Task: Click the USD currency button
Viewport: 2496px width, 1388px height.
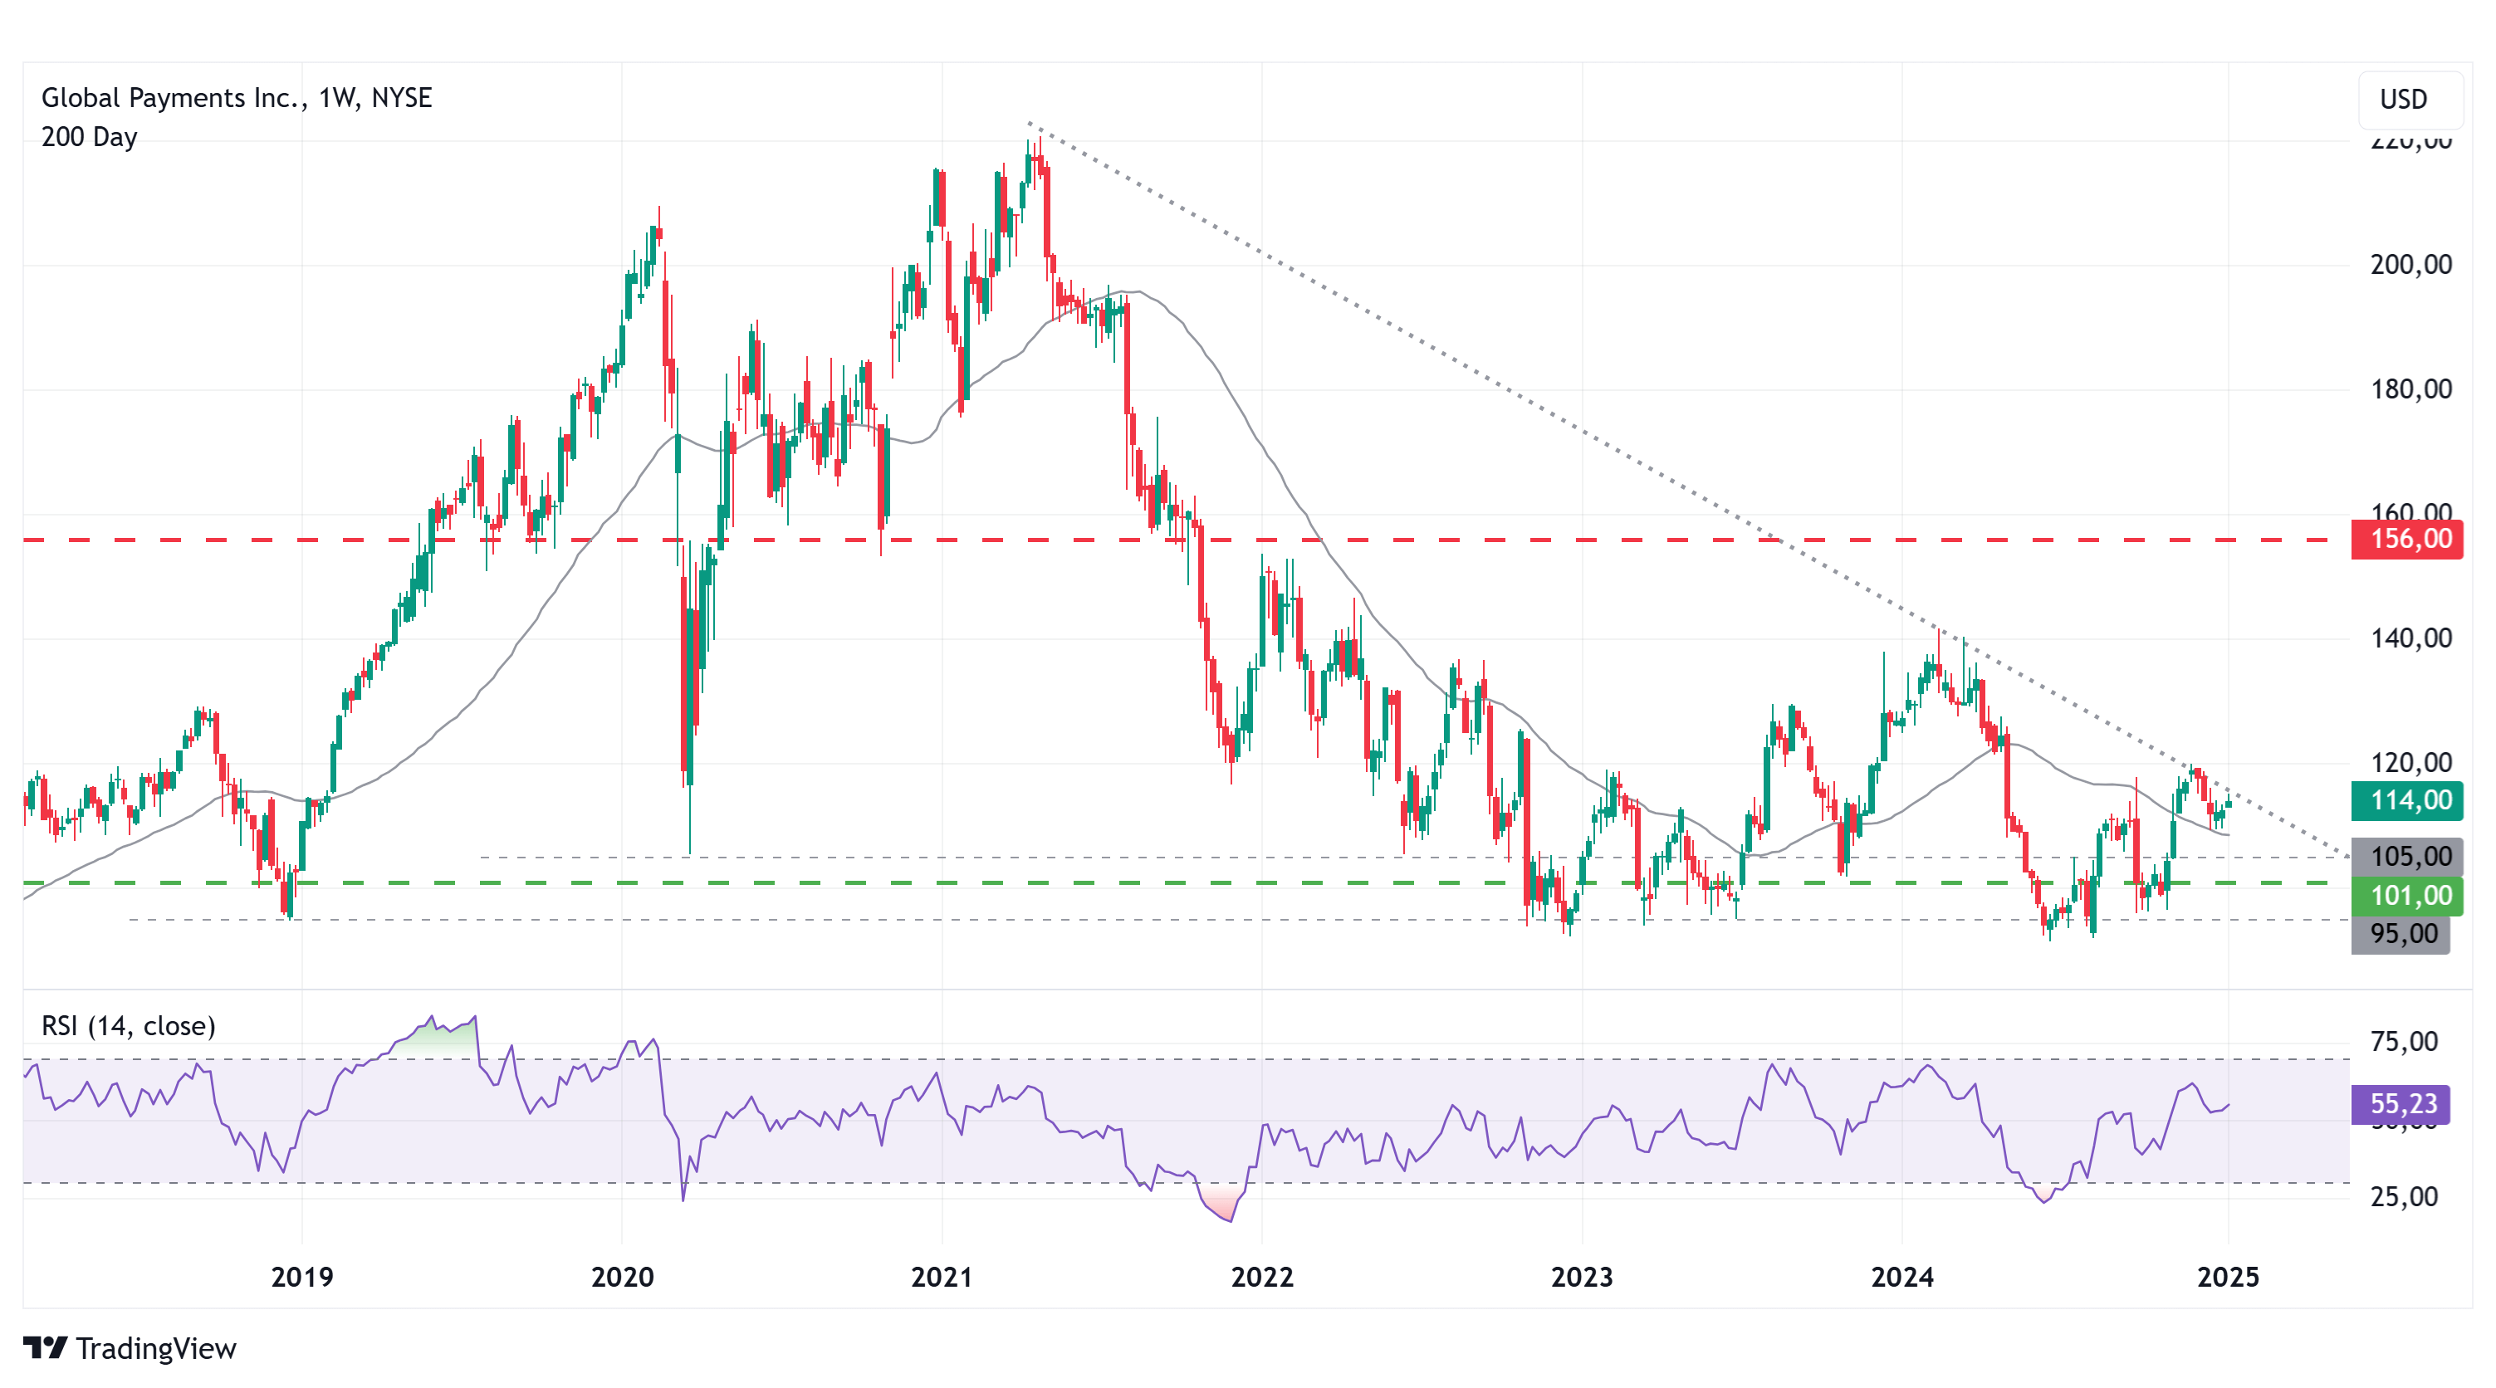Action: 2410,100
